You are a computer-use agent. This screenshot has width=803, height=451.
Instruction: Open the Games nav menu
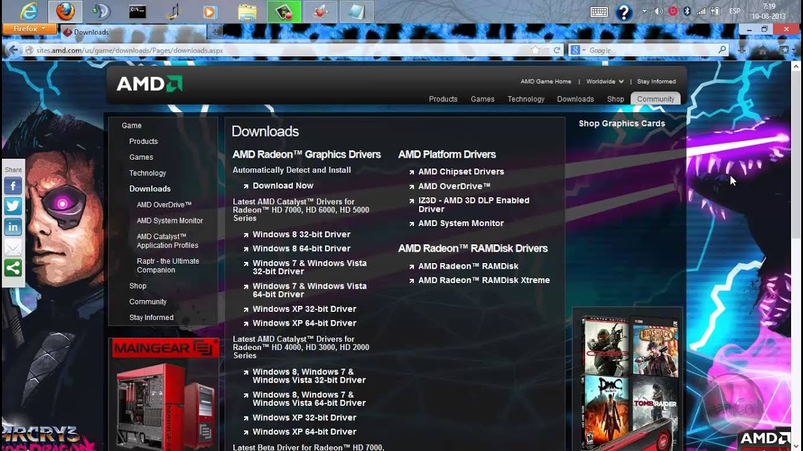coord(482,99)
